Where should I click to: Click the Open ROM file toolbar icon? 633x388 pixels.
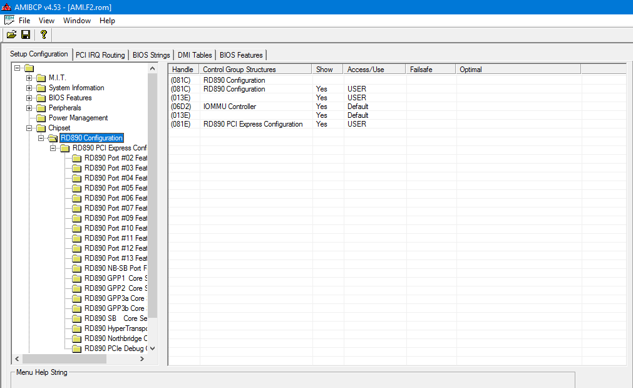click(12, 34)
